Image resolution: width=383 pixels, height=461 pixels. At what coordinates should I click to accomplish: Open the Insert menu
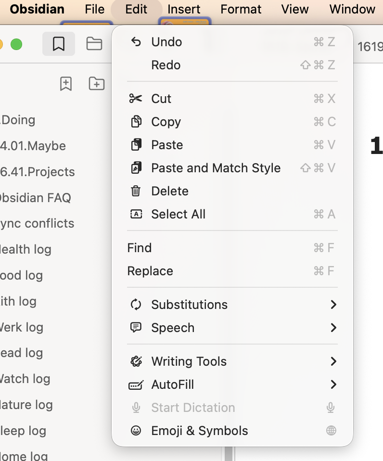click(x=184, y=9)
